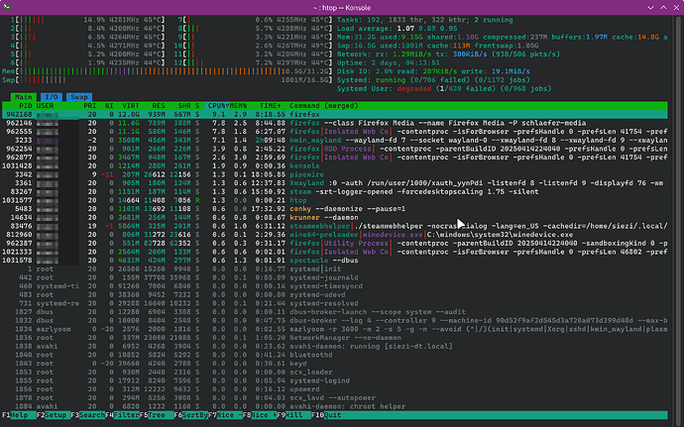The image size is (684, 427).
Task: Select the earlyoom process row
Action: (335, 329)
